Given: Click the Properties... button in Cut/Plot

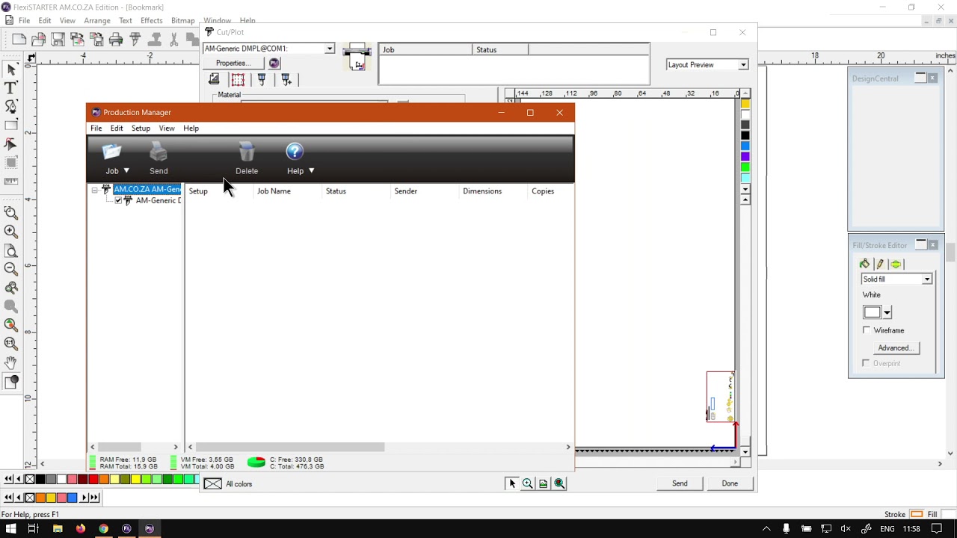Looking at the screenshot, I should 233,64.
